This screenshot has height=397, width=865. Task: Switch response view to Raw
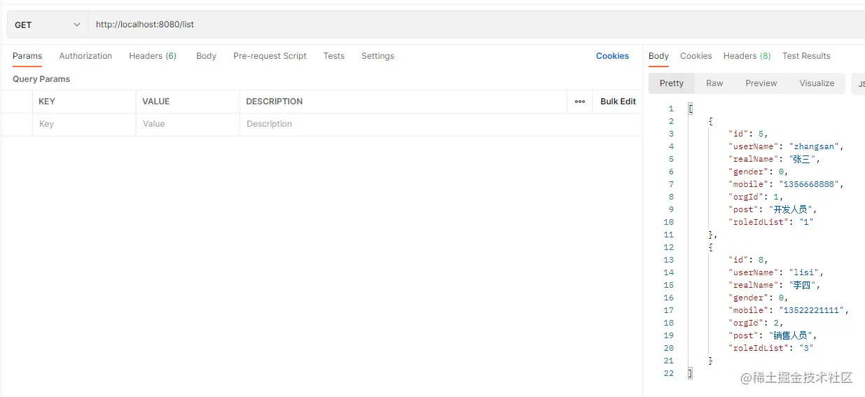[x=714, y=83]
